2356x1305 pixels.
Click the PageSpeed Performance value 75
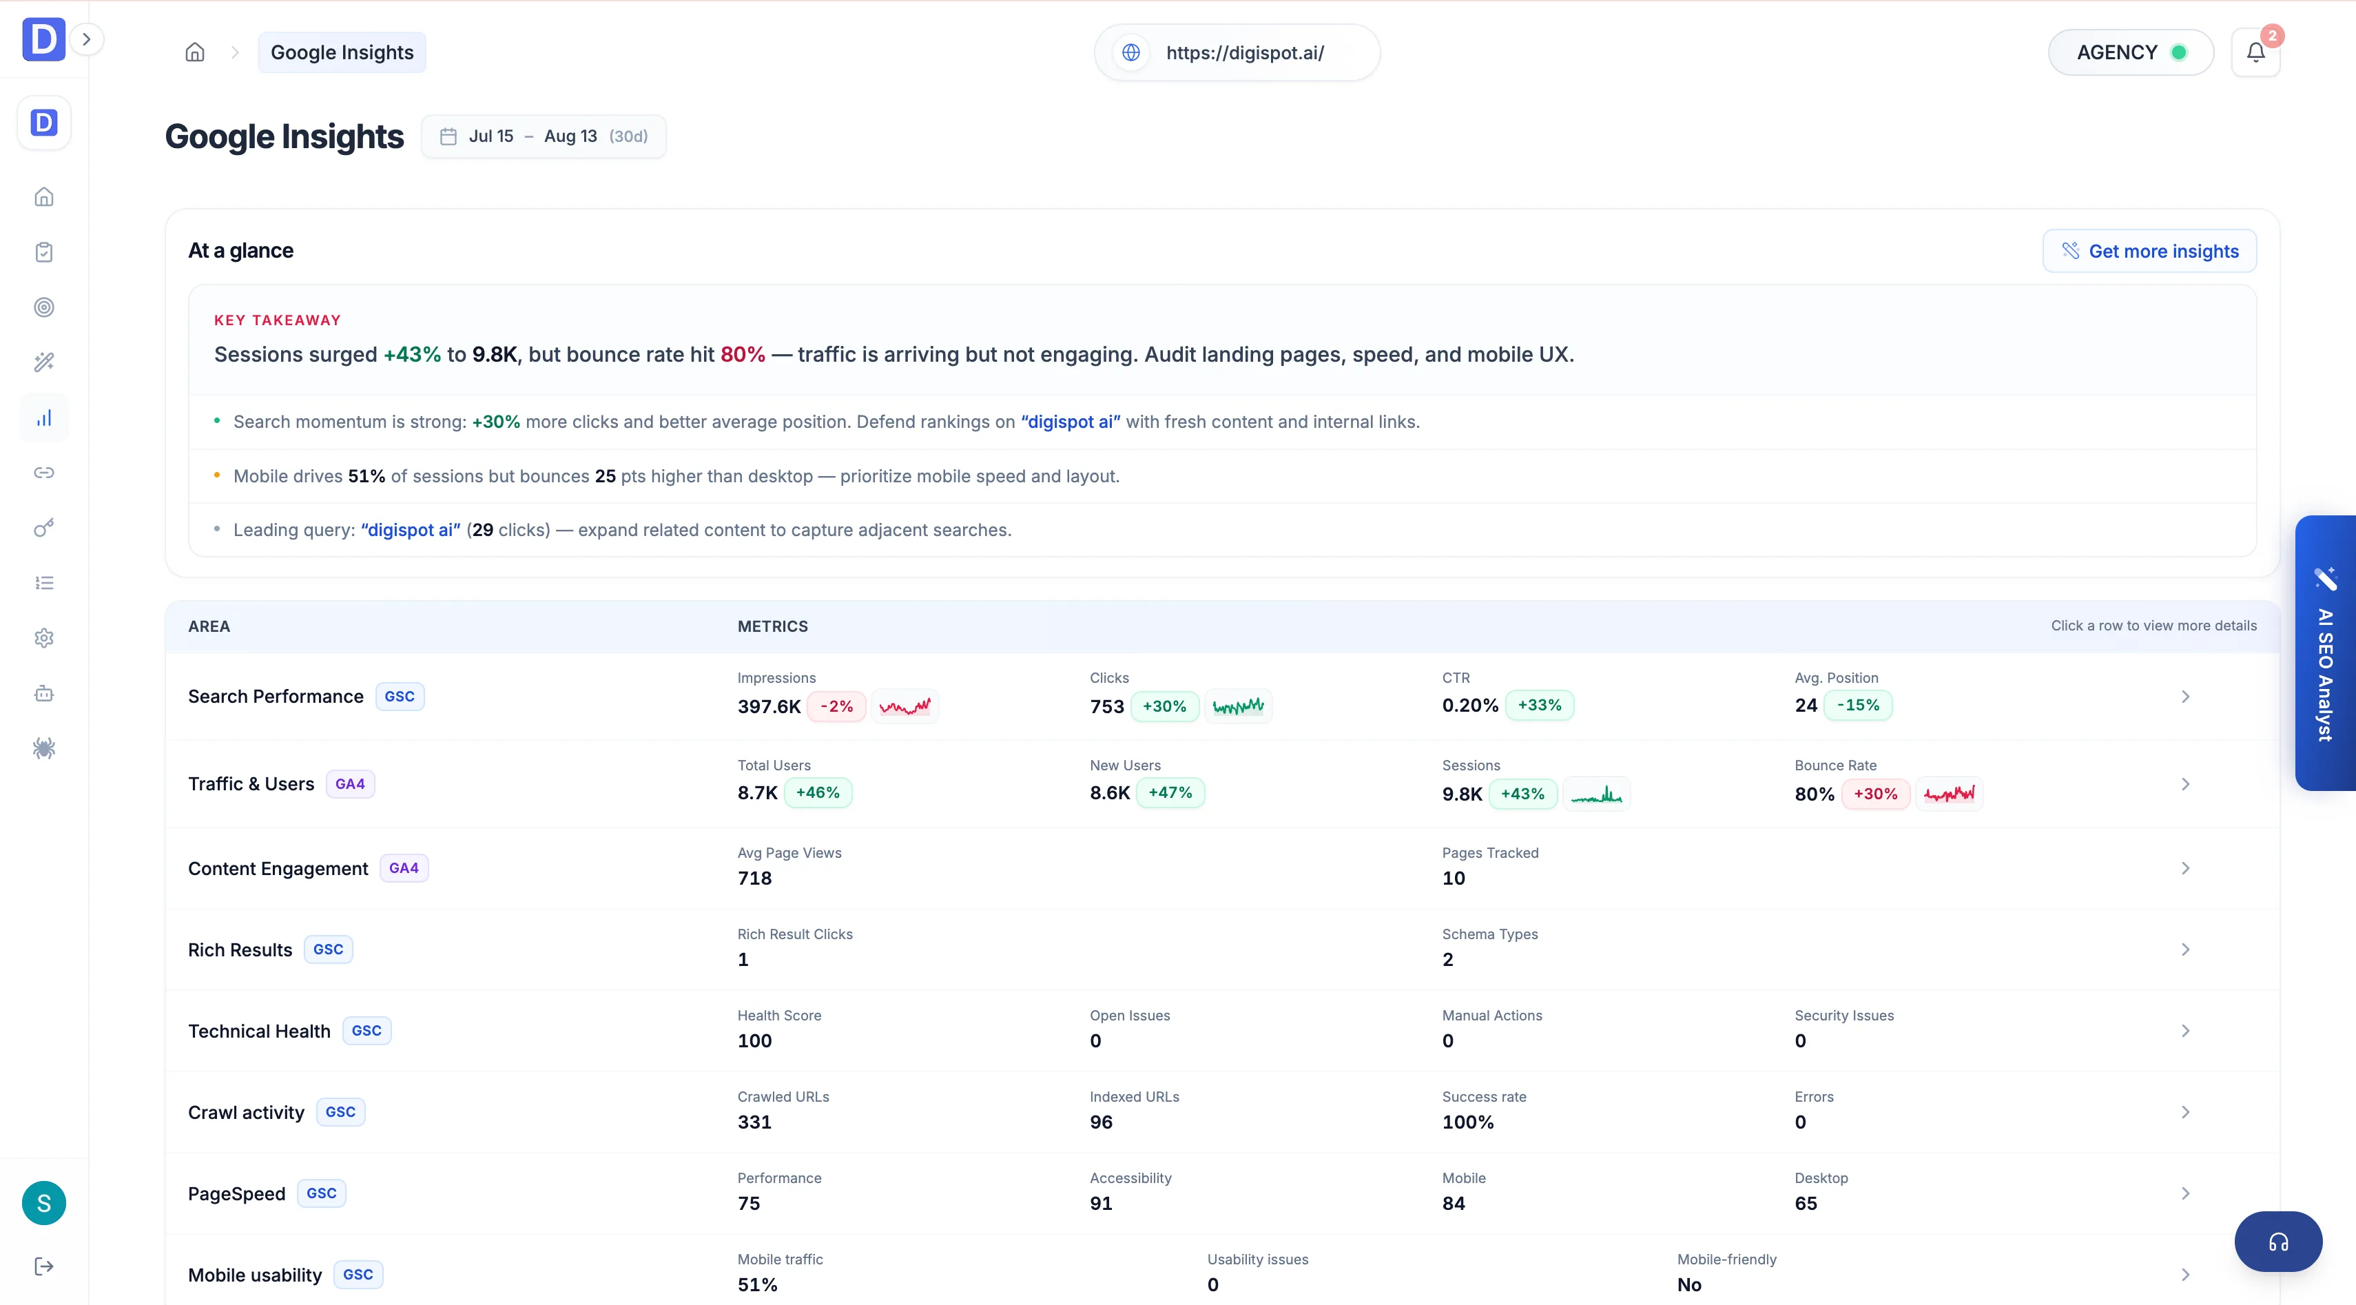click(748, 1204)
